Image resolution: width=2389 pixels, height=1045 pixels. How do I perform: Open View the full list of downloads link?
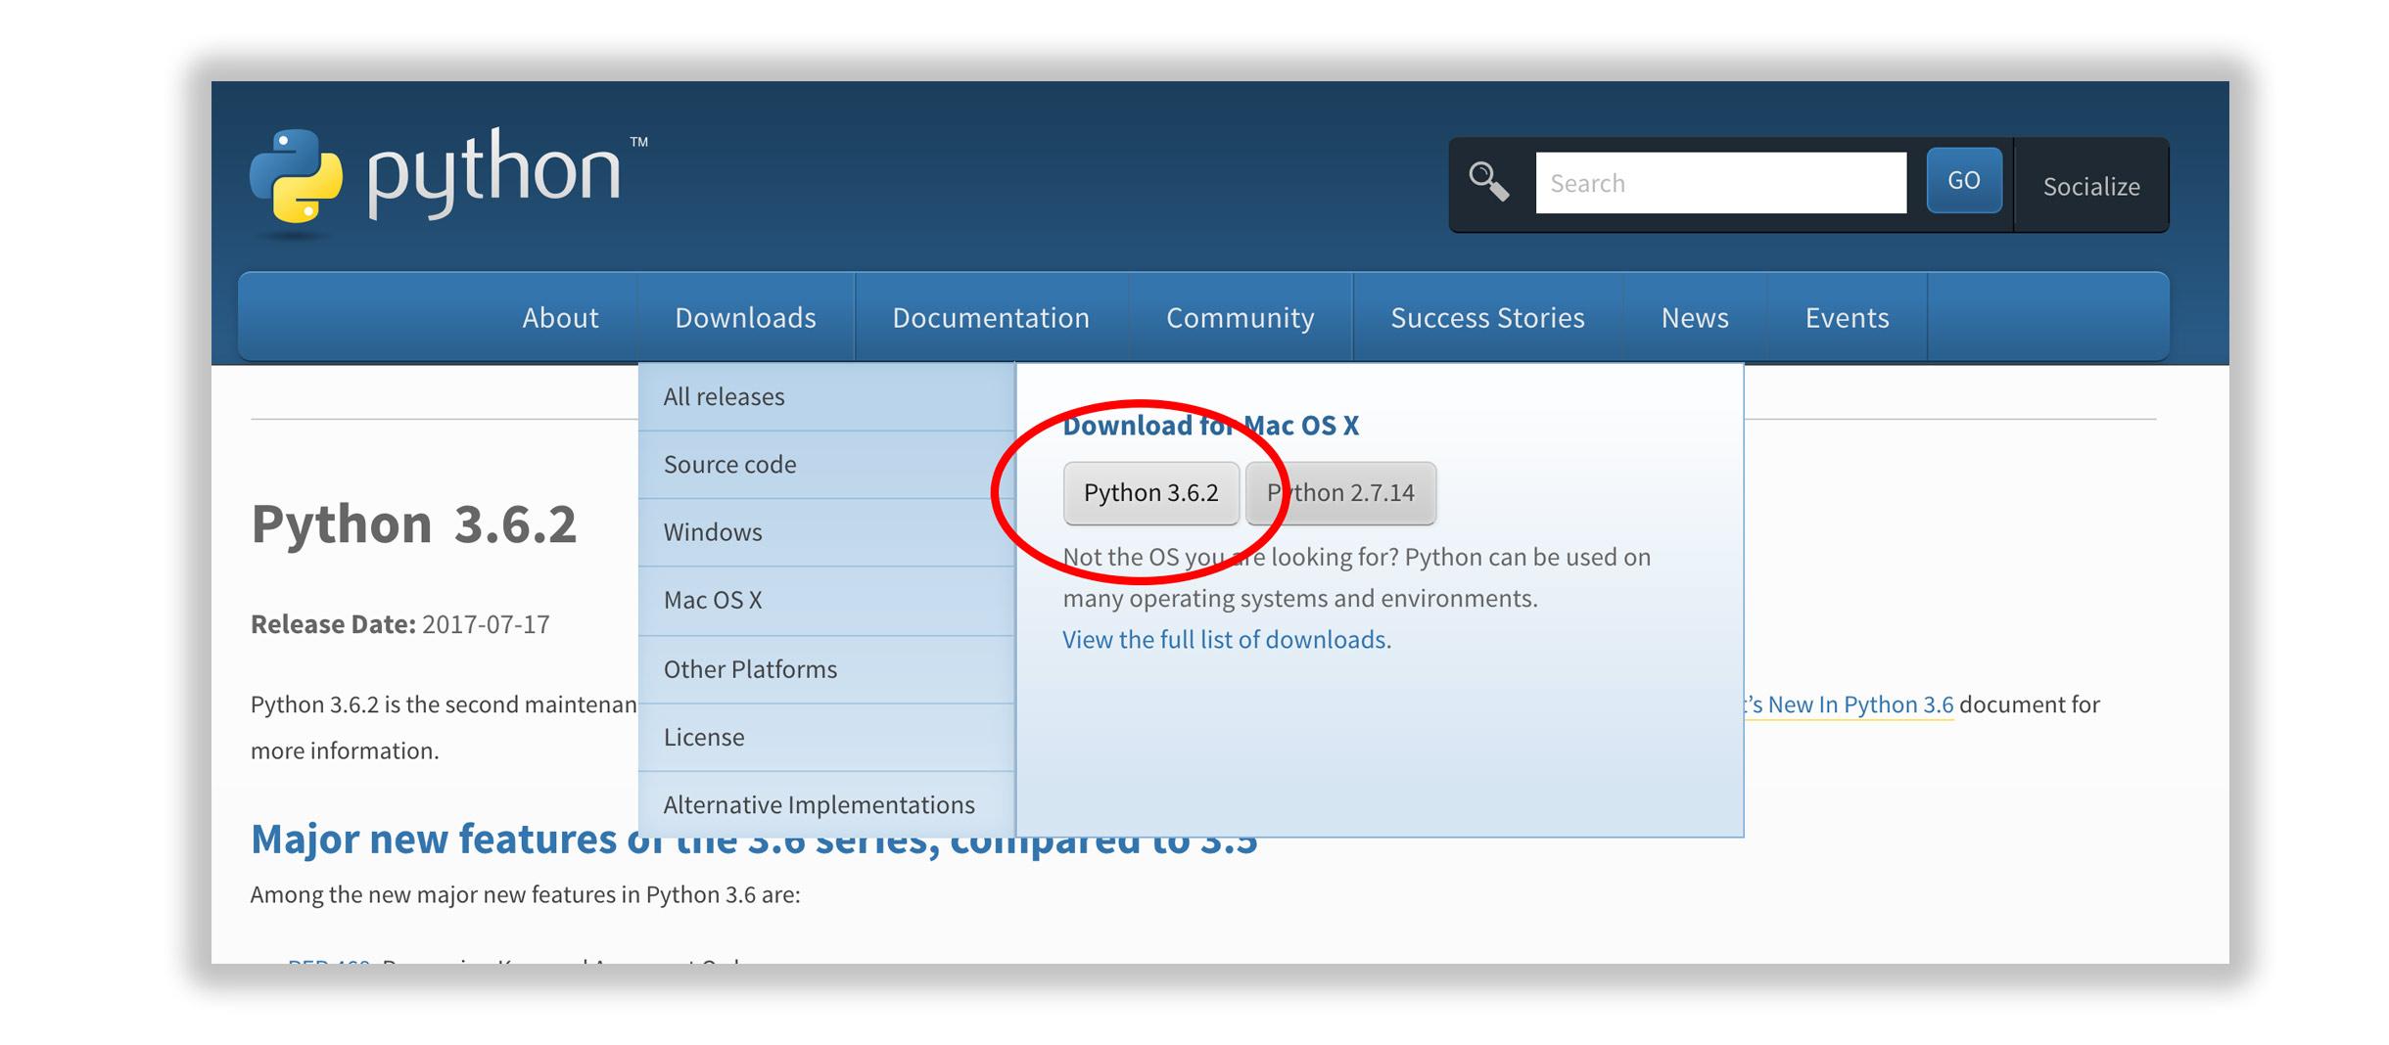1224,639
